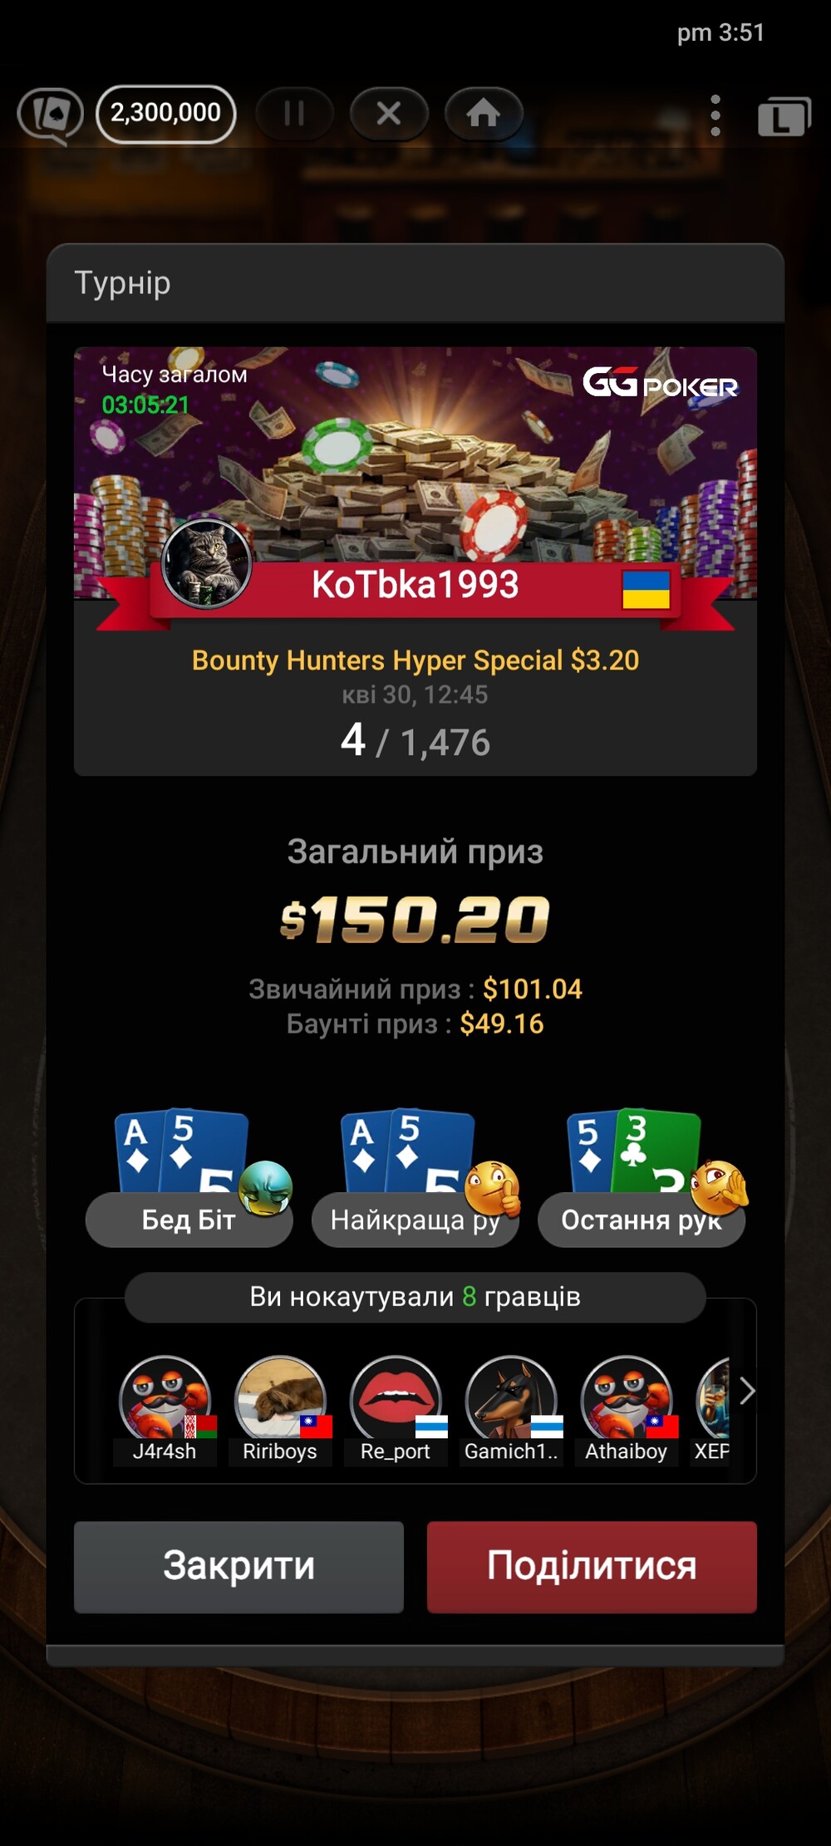Click the red Поділитися share button

click(x=592, y=1567)
